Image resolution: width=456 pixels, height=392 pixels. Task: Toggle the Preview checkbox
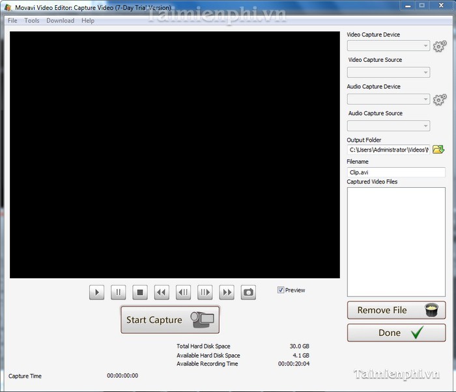click(x=281, y=290)
